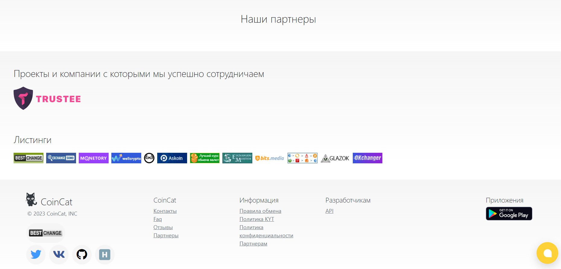The image size is (561, 269).
Task: Click the 'Проекты и компании' cooperation heading
Action: tap(139, 74)
